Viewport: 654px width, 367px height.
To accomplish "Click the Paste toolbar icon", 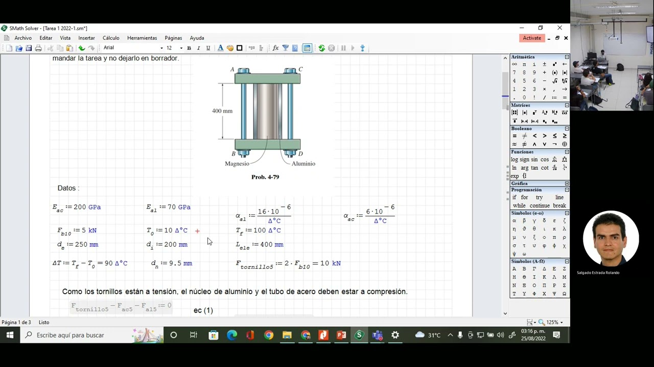I will tap(69, 48).
